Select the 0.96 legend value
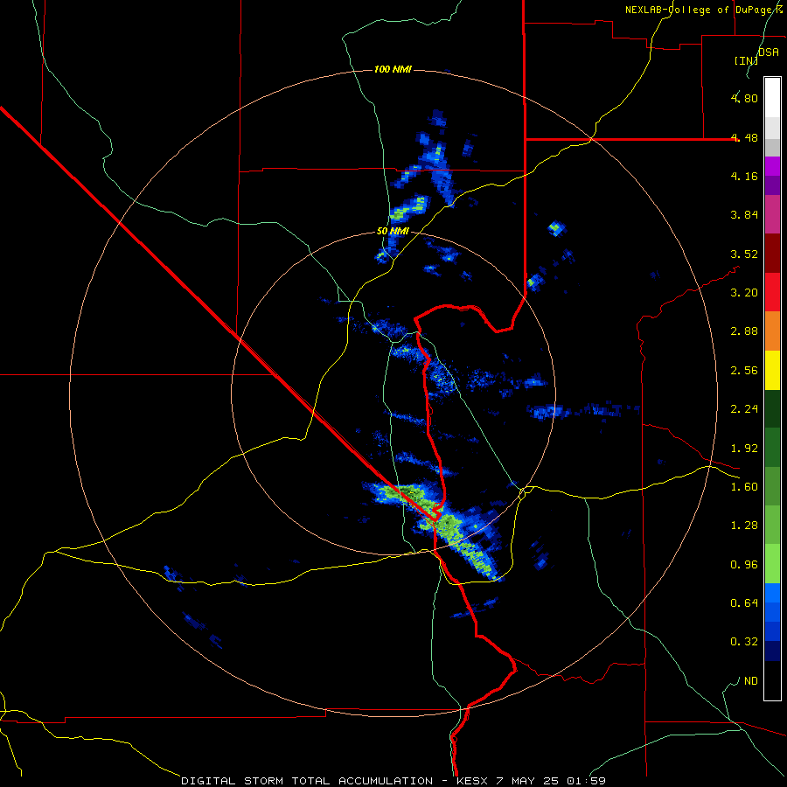The width and height of the screenshot is (787, 787). point(744,564)
